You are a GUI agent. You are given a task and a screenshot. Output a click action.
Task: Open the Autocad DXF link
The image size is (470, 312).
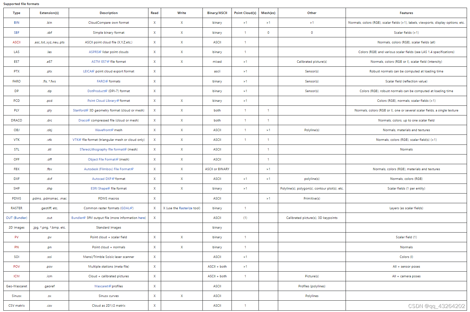pos(103,179)
